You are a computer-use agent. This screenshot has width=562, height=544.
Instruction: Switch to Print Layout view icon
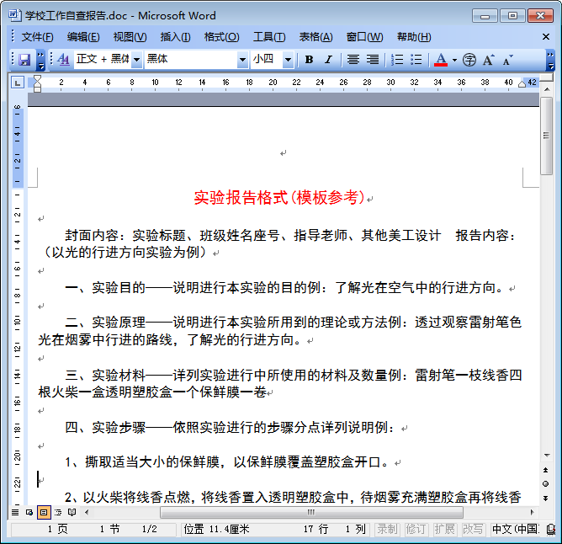pos(44,513)
